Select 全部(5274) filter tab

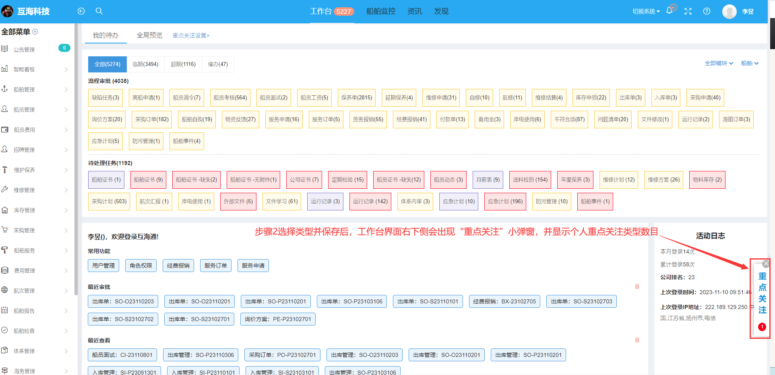(x=107, y=64)
